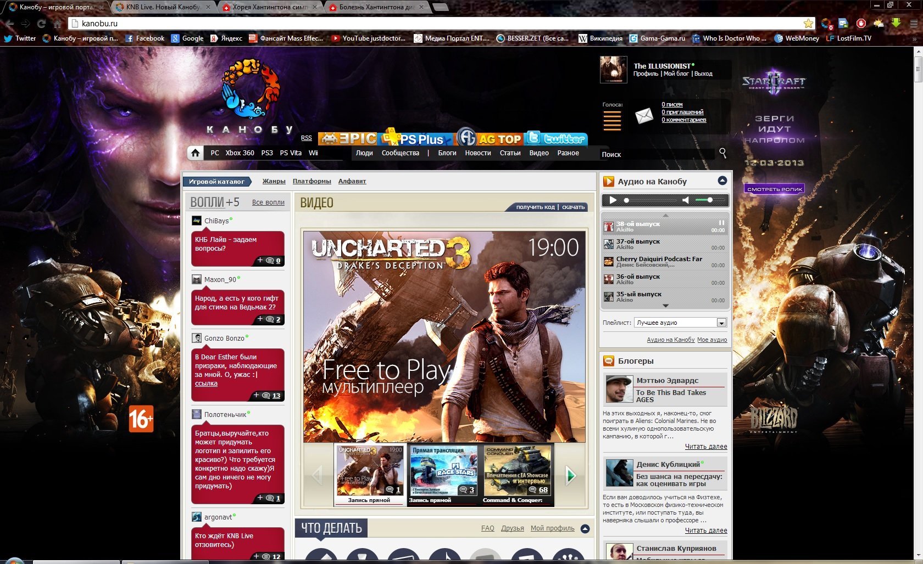Screen dimensions: 923x564
Task: Pause the 38-ой выпуск track
Action: (721, 223)
